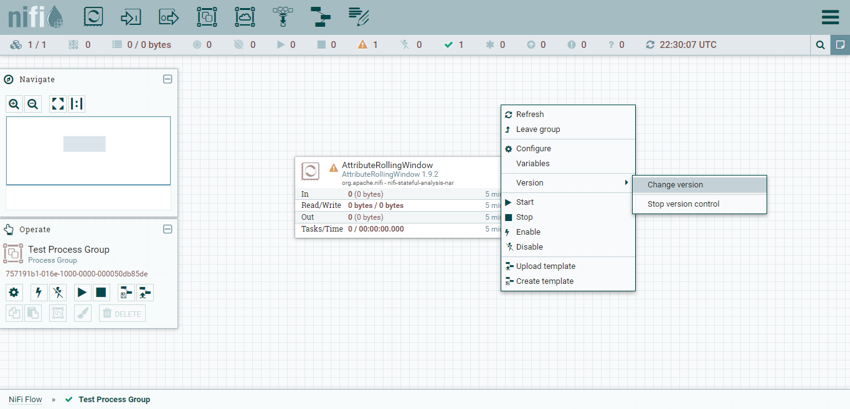Select the Output Port toolbar icon
Screen dimensions: 850x409
[x=169, y=17]
